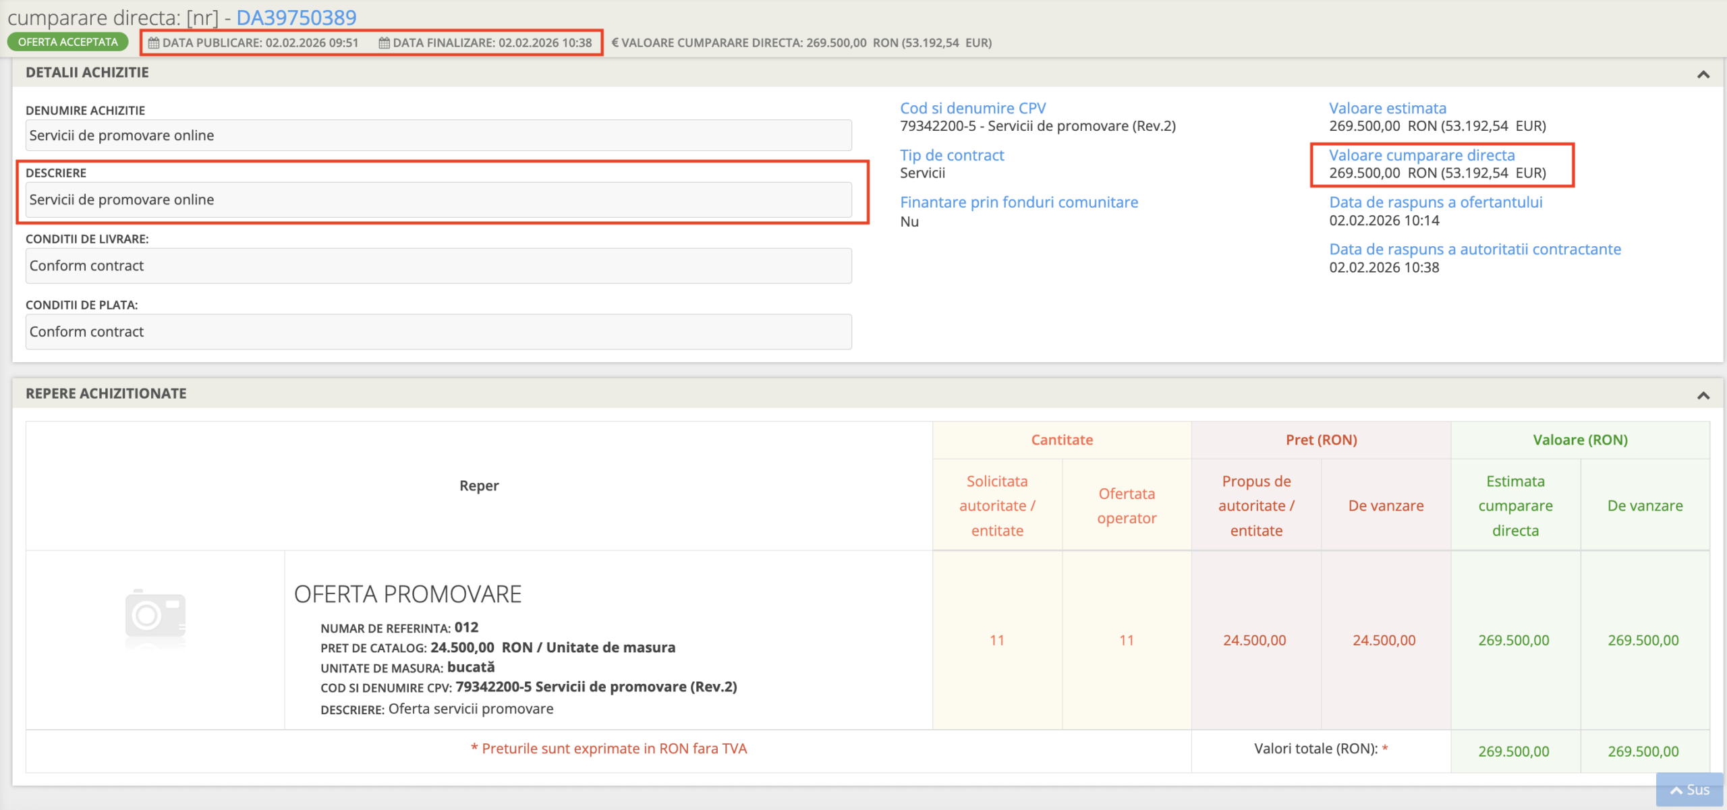Click calendar icon beside Data Finalizare
The width and height of the screenshot is (1727, 810).
coord(385,43)
